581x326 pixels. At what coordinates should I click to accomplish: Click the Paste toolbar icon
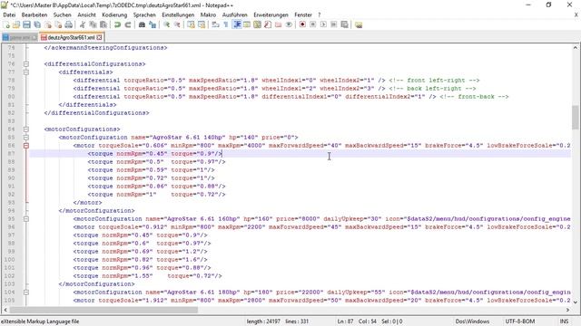tap(103, 24)
